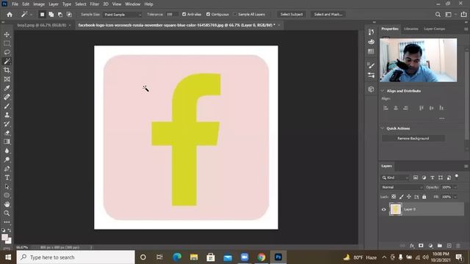
Task: Toggle the Contiguous checkbox
Action: (208, 15)
